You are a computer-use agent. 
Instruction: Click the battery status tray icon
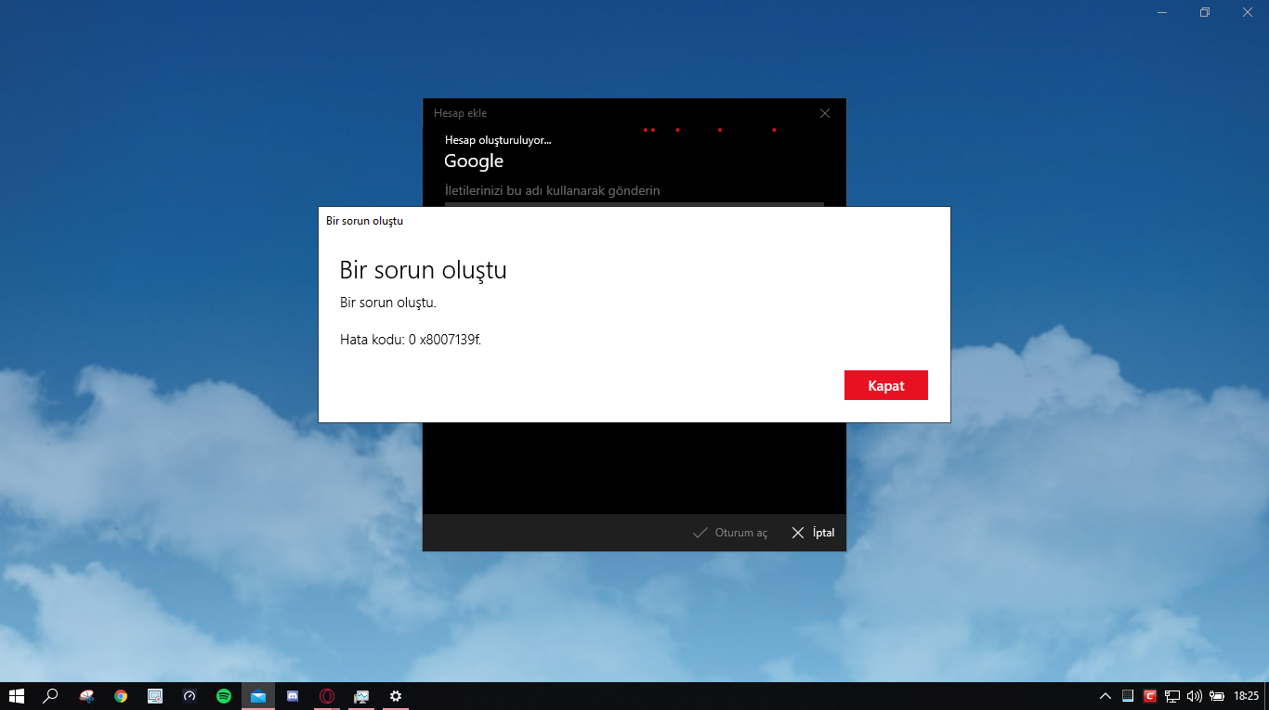pyautogui.click(x=1217, y=695)
